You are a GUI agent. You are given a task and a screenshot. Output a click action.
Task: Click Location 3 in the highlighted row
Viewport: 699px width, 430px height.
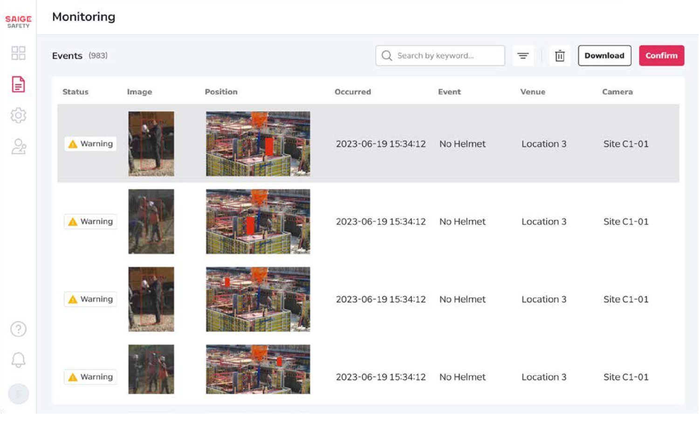tap(544, 144)
